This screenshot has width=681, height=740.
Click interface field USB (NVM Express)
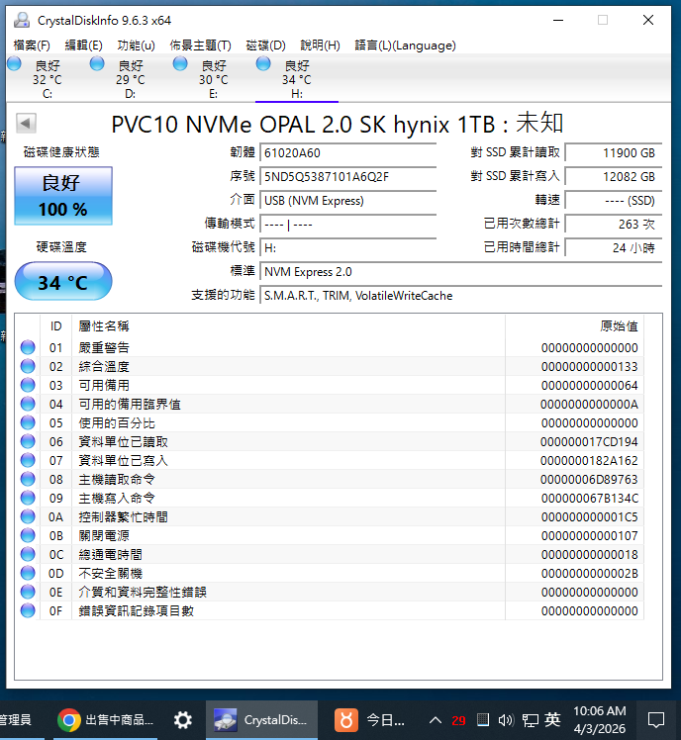[x=348, y=201]
